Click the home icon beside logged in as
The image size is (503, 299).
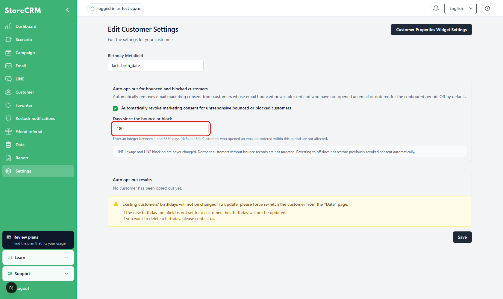[93, 9]
